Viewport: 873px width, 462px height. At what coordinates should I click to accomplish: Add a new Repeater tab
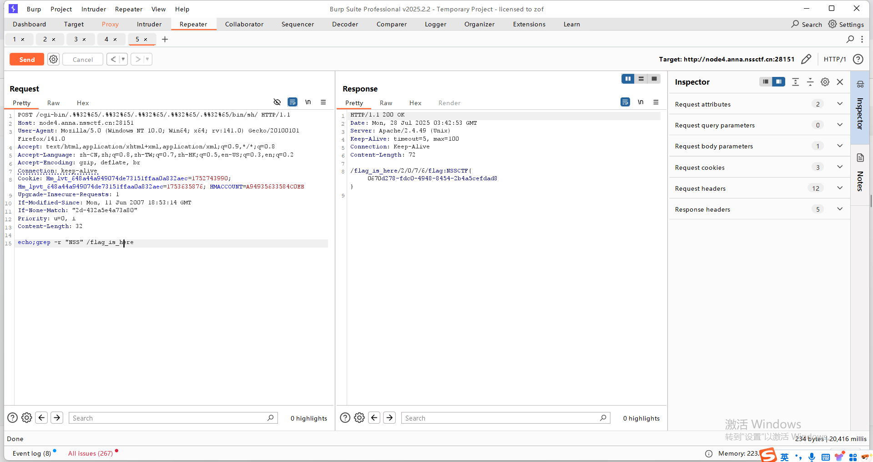(165, 40)
